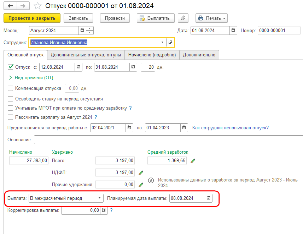
Task: Open the Дополнительно tab
Action: [199, 55]
